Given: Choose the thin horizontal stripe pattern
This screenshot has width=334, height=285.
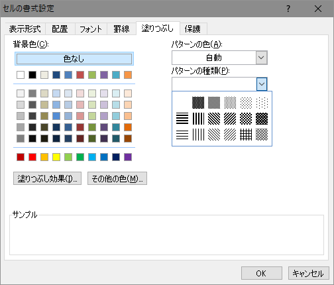Looking at the screenshot, I should [182, 135].
